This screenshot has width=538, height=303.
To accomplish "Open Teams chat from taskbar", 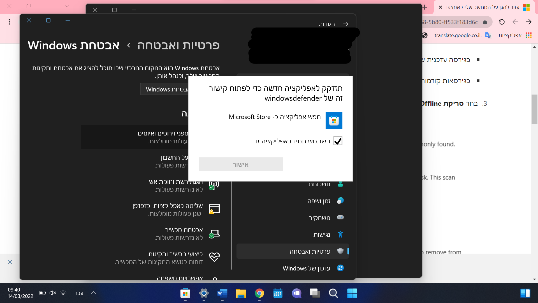I will 296,293.
